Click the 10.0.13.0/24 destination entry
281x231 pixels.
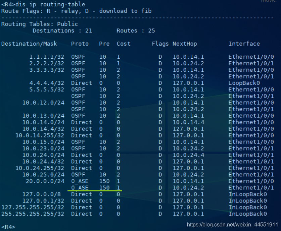[43, 116]
